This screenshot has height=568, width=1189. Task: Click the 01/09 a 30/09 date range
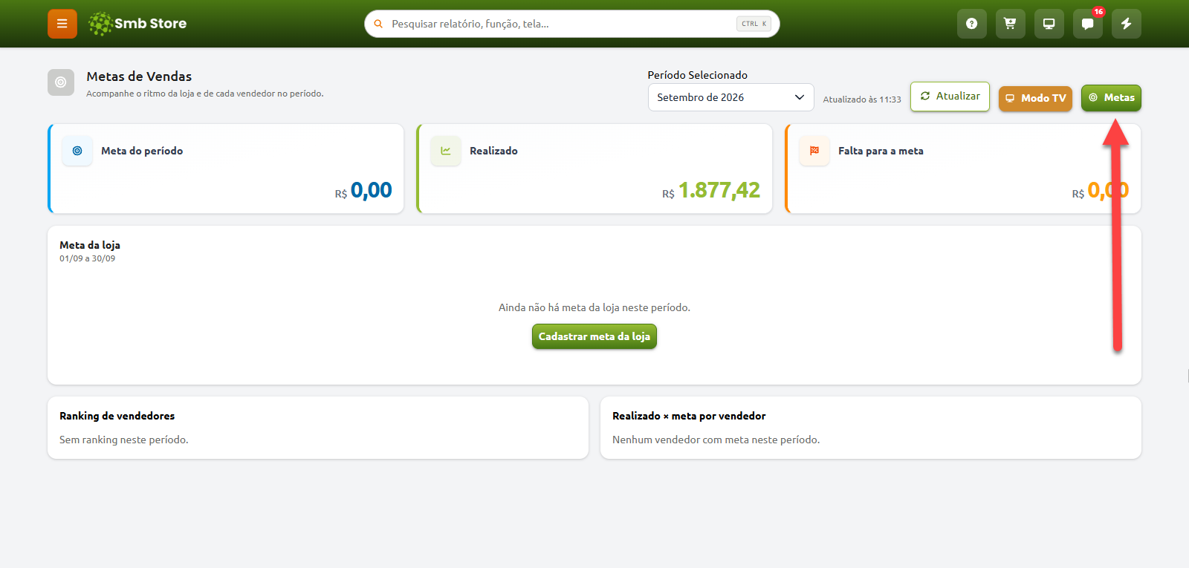(x=88, y=258)
